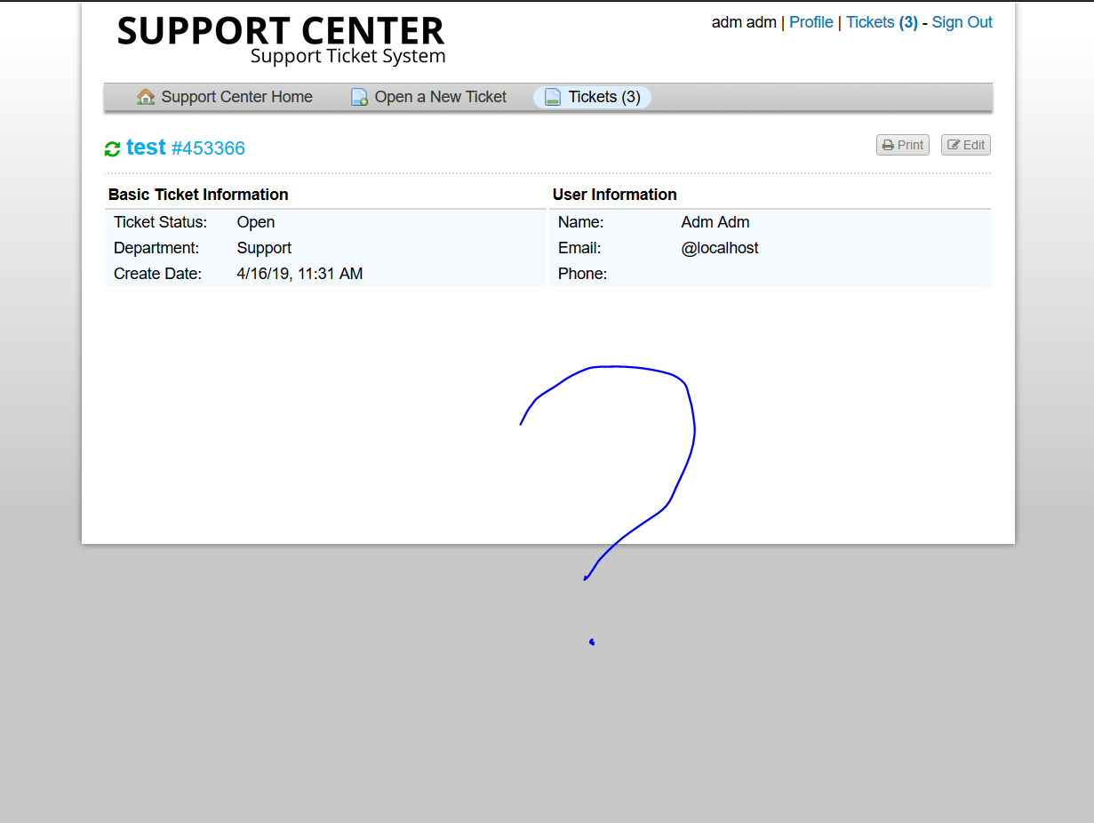Click the "adm adm" username in the header
The width and height of the screenshot is (1094, 823).
(744, 22)
